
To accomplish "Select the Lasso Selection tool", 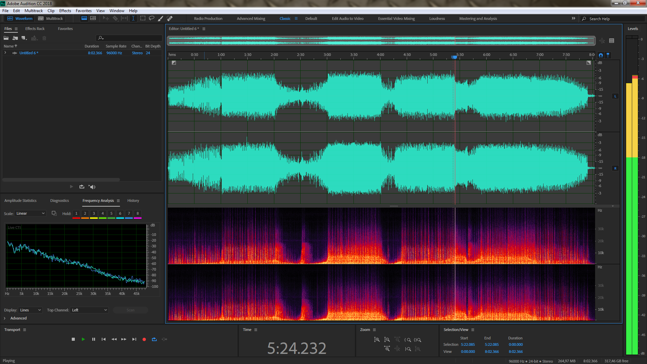I will (152, 19).
